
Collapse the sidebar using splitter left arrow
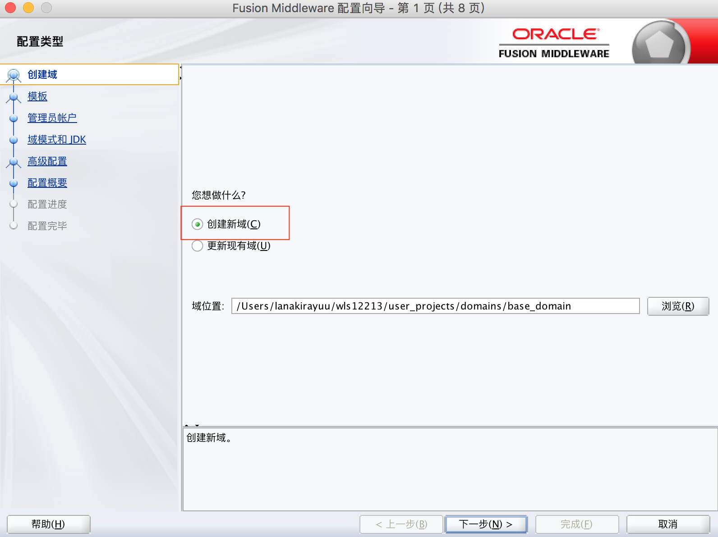click(x=181, y=68)
